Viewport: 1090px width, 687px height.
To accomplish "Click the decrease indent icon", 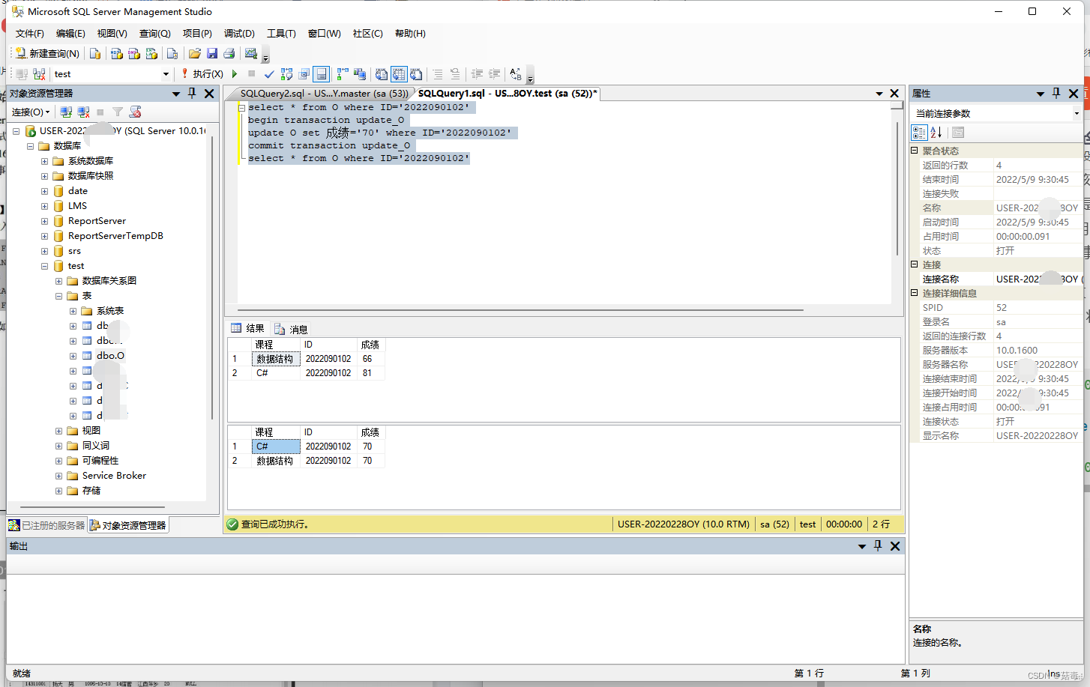I will pyautogui.click(x=477, y=74).
